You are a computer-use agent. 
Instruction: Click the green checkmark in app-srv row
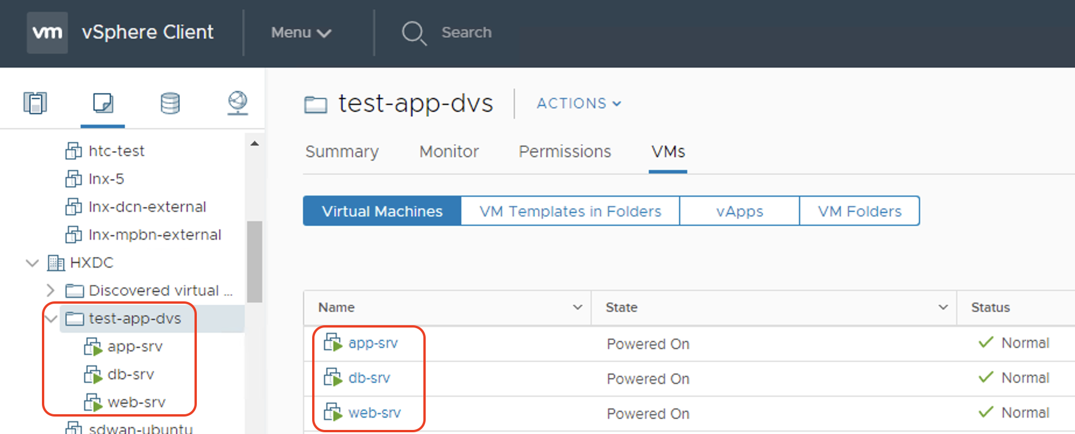[x=986, y=342]
